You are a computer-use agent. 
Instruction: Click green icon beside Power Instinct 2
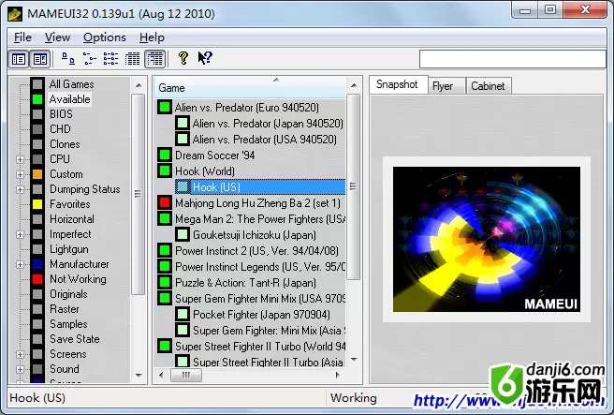[165, 250]
